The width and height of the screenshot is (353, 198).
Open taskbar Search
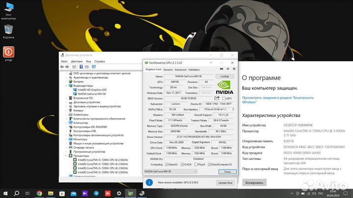coord(17,193)
